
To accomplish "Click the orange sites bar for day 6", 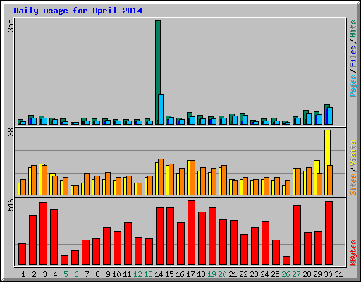I will 76,190.
